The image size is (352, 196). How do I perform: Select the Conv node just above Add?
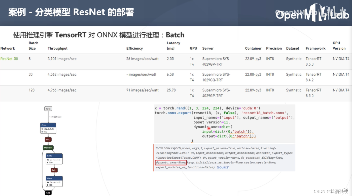[54, 181]
